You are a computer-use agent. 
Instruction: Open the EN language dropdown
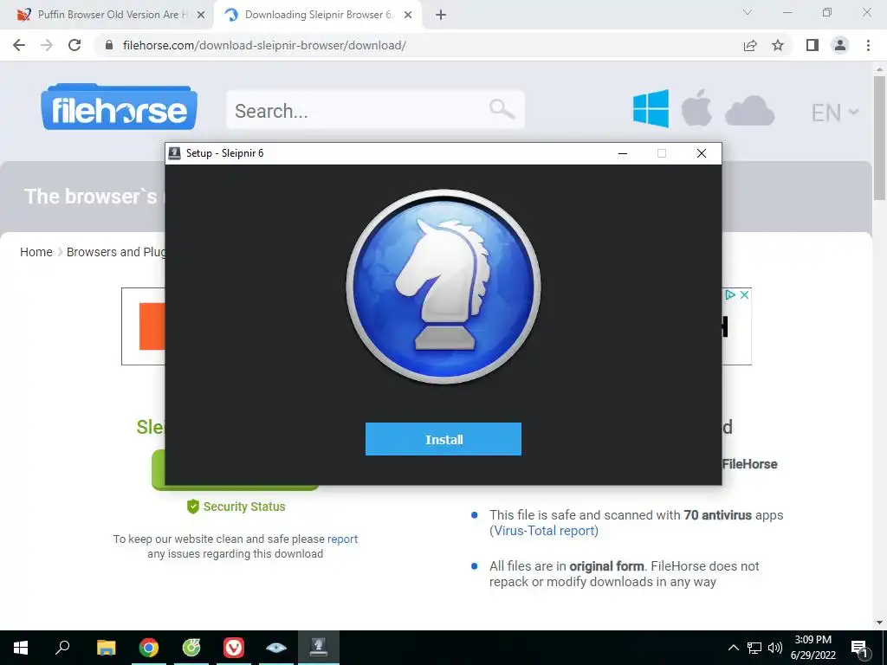point(835,113)
